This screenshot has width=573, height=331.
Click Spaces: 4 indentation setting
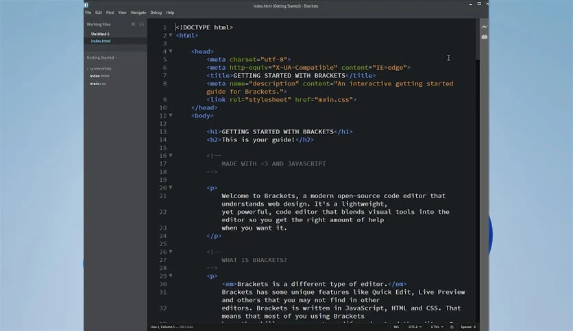click(468, 327)
